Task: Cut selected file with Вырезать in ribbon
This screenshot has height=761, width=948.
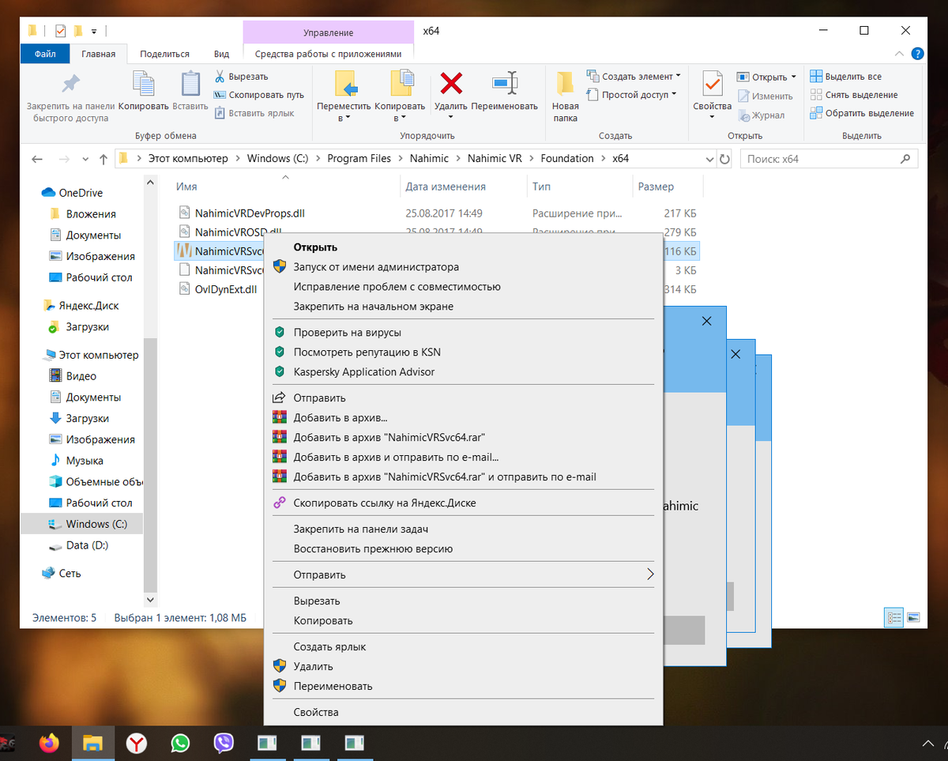Action: click(x=241, y=77)
